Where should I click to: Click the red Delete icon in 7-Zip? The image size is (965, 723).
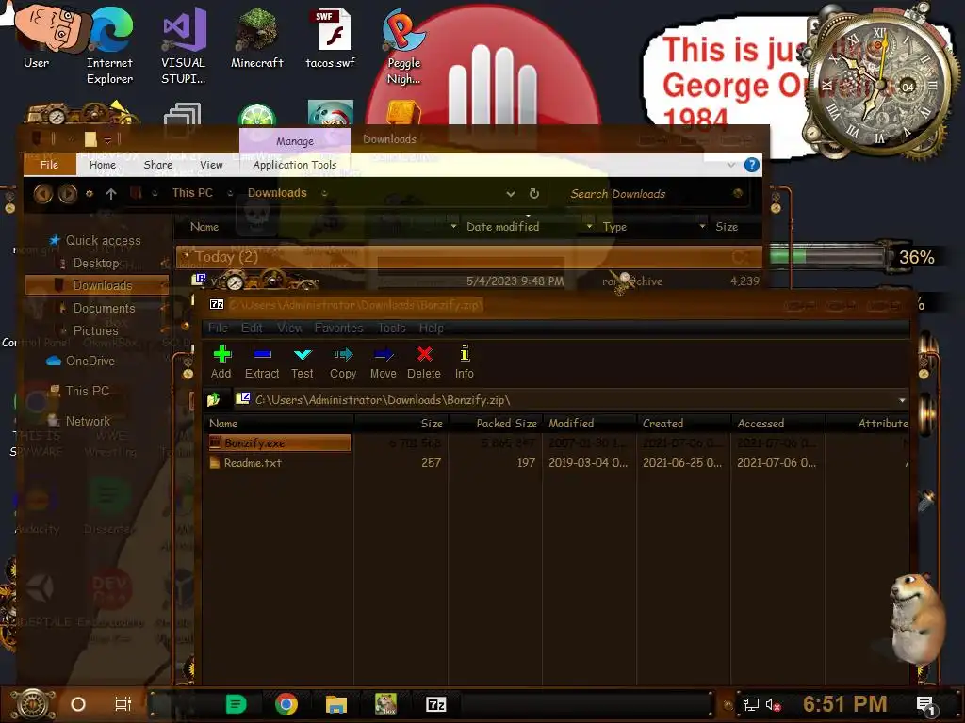pos(424,362)
